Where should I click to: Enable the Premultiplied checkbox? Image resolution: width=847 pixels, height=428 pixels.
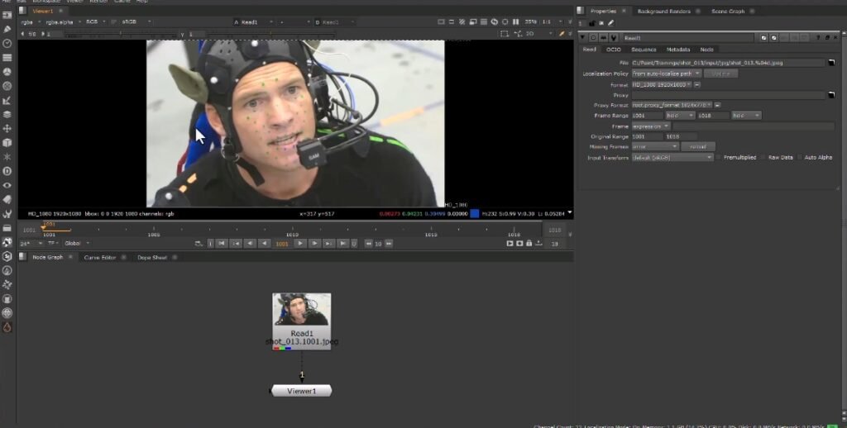tap(719, 158)
